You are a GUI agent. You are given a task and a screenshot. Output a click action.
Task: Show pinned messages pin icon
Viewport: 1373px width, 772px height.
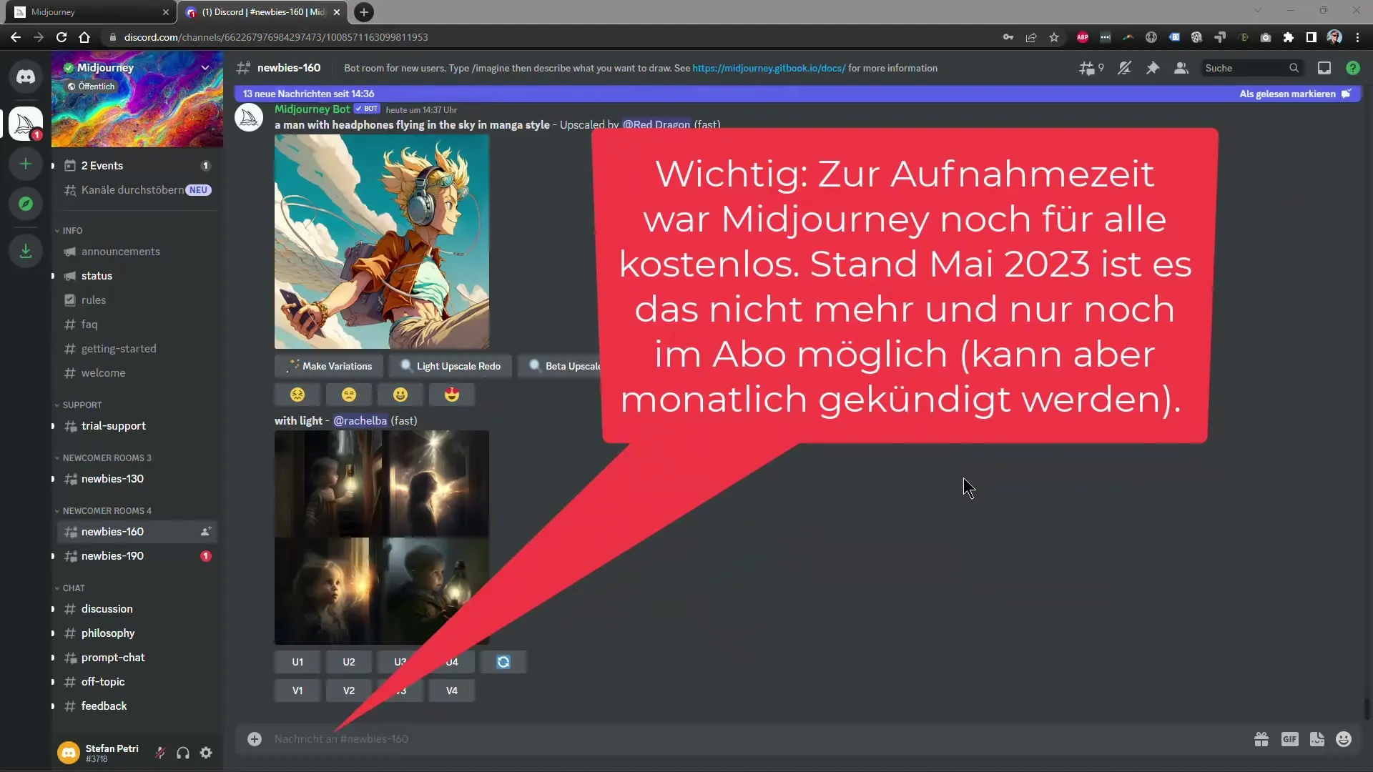point(1153,68)
